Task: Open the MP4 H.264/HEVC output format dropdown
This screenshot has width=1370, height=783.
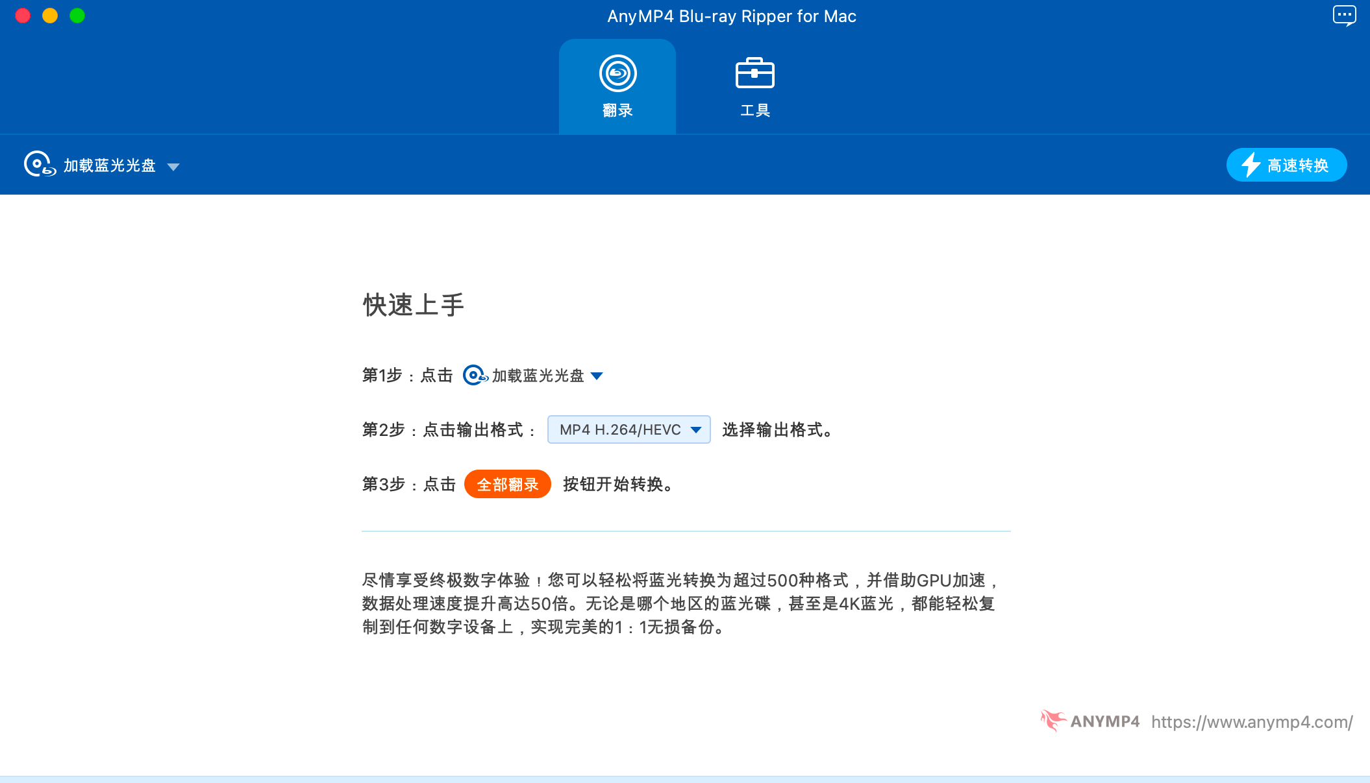Action: click(629, 429)
